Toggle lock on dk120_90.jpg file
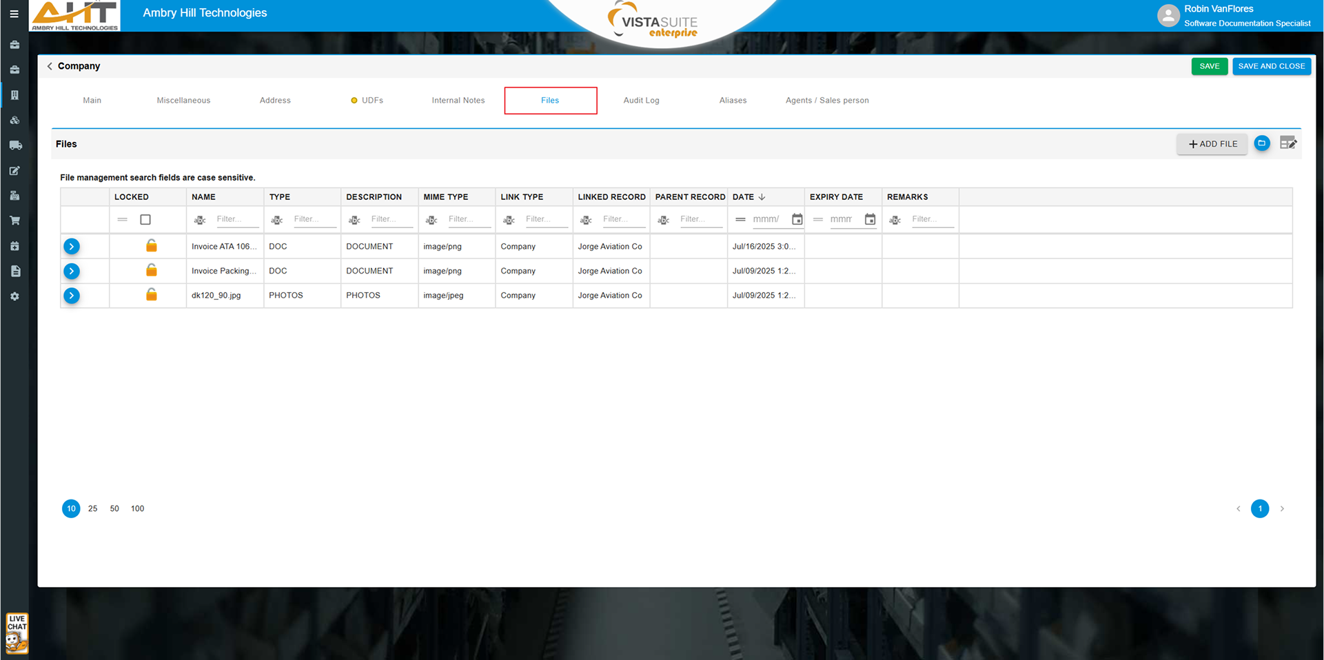The height and width of the screenshot is (660, 1324). click(152, 295)
